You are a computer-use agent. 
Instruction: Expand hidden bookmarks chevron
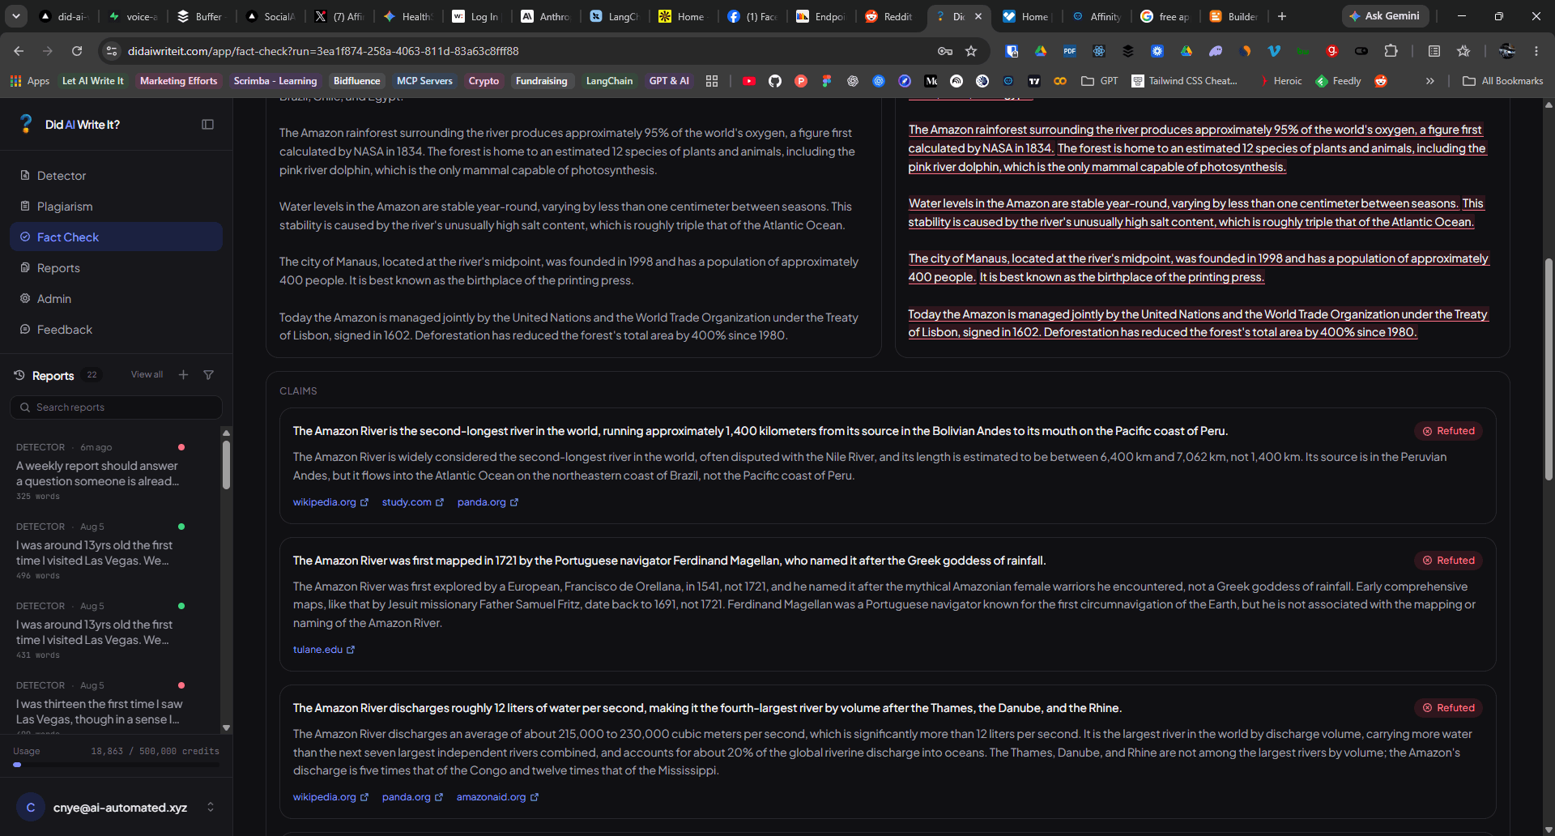pyautogui.click(x=1430, y=81)
